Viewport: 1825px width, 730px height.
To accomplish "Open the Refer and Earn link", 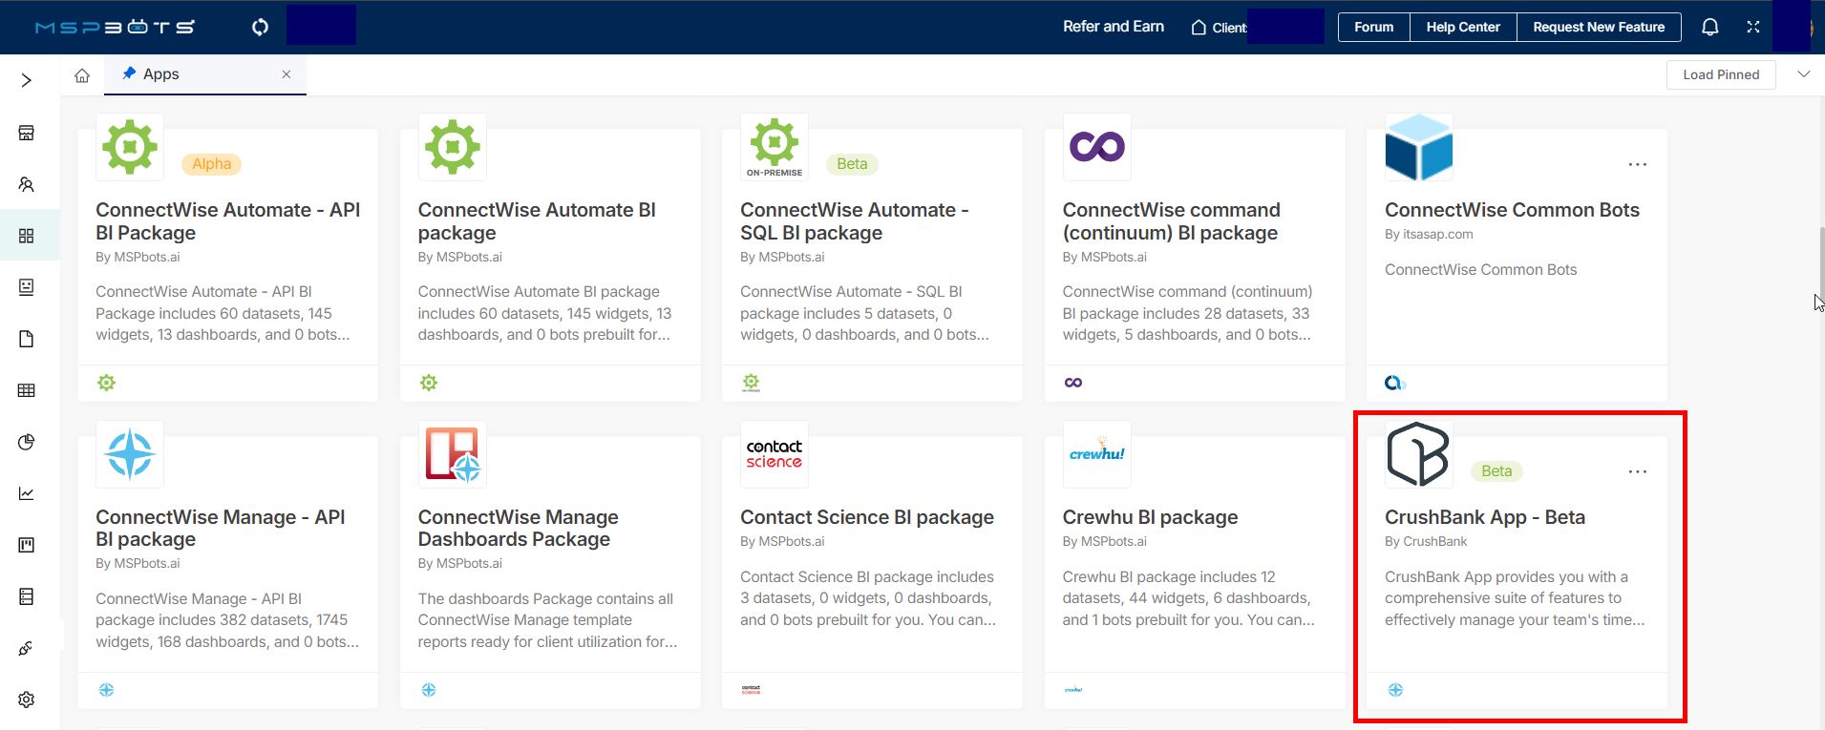I will [x=1113, y=27].
